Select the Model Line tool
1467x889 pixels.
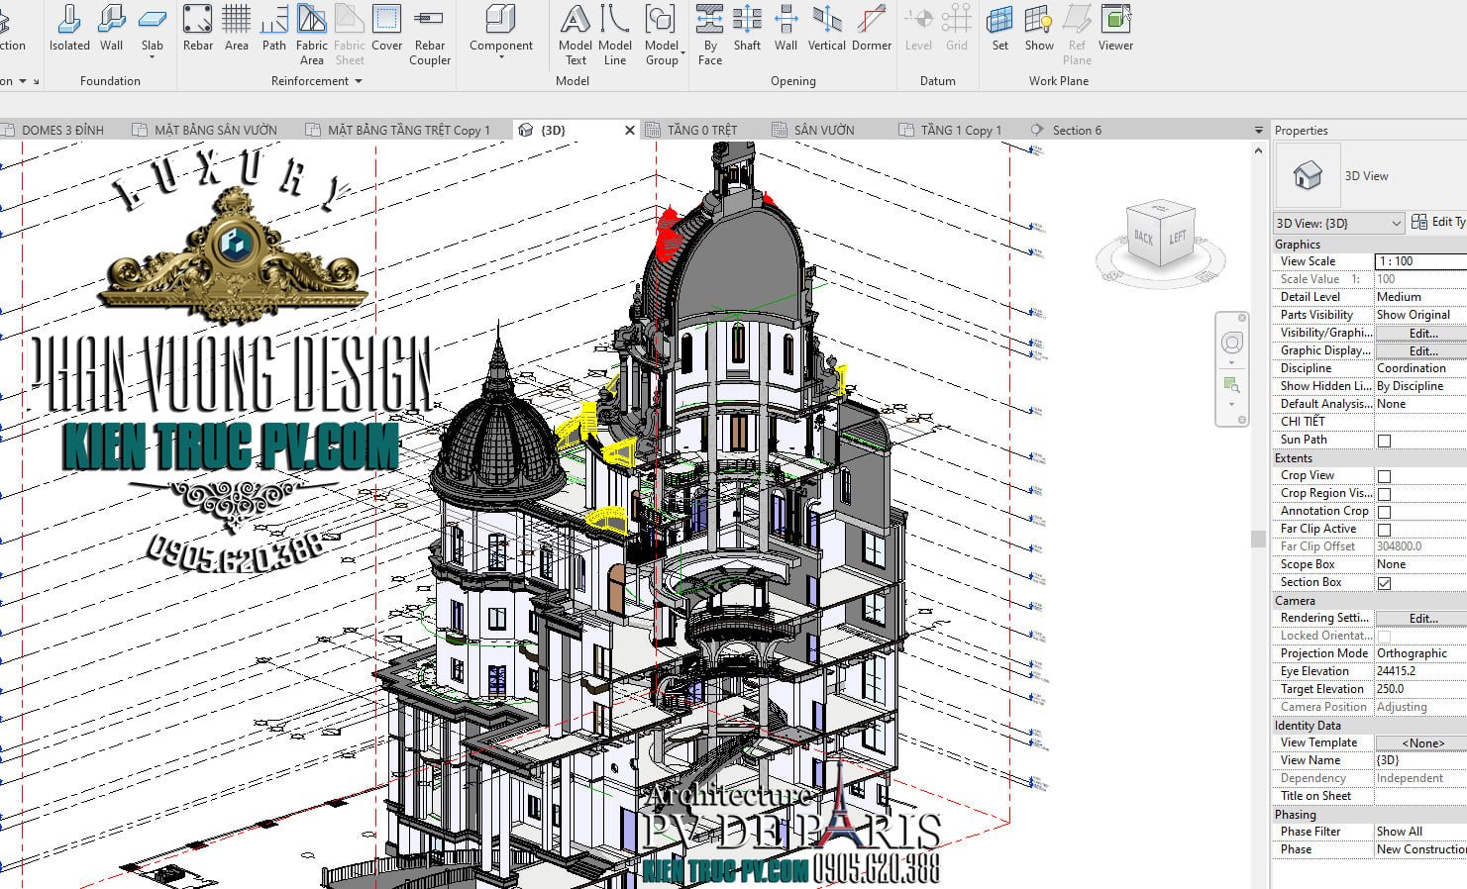click(615, 36)
